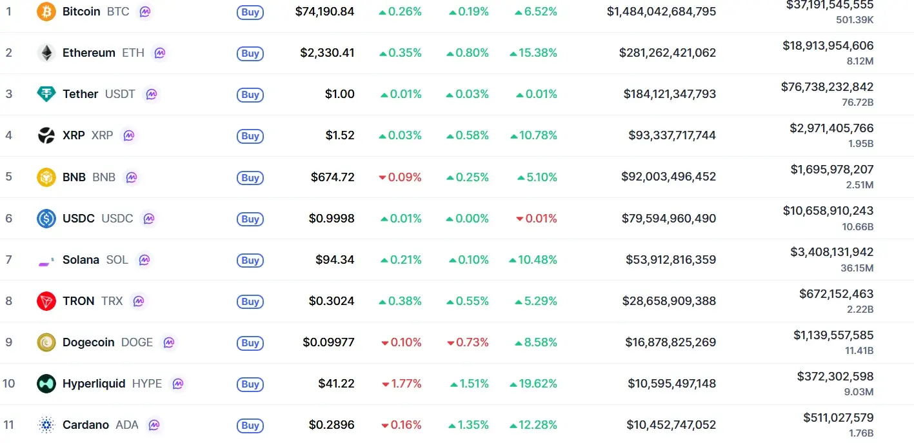Select the Solana coin logo

[x=46, y=260]
